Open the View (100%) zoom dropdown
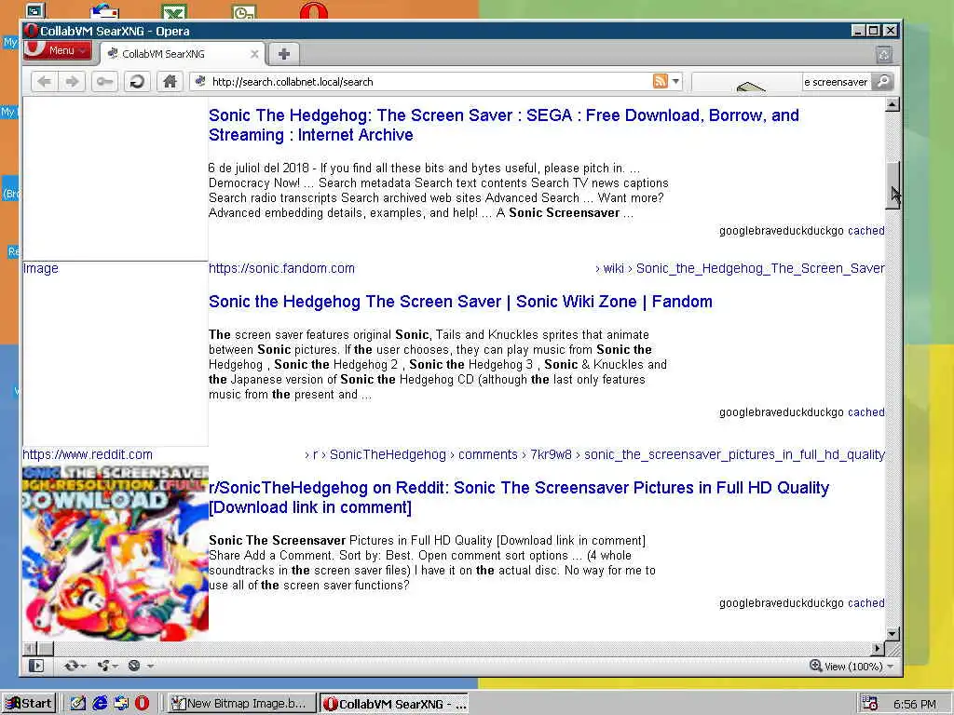Viewport: 954px width, 715px height. point(858,667)
